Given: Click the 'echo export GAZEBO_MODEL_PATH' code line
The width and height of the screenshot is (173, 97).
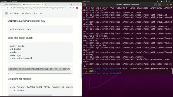Looking at the screenshot, I should tap(41, 87).
